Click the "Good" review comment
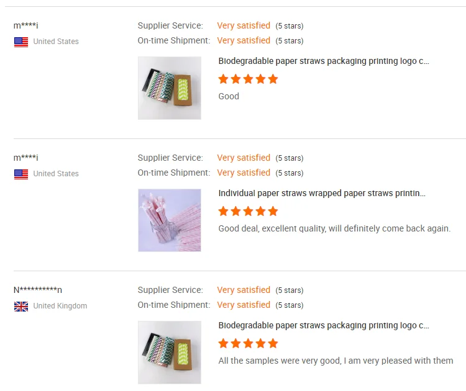 pyautogui.click(x=229, y=96)
